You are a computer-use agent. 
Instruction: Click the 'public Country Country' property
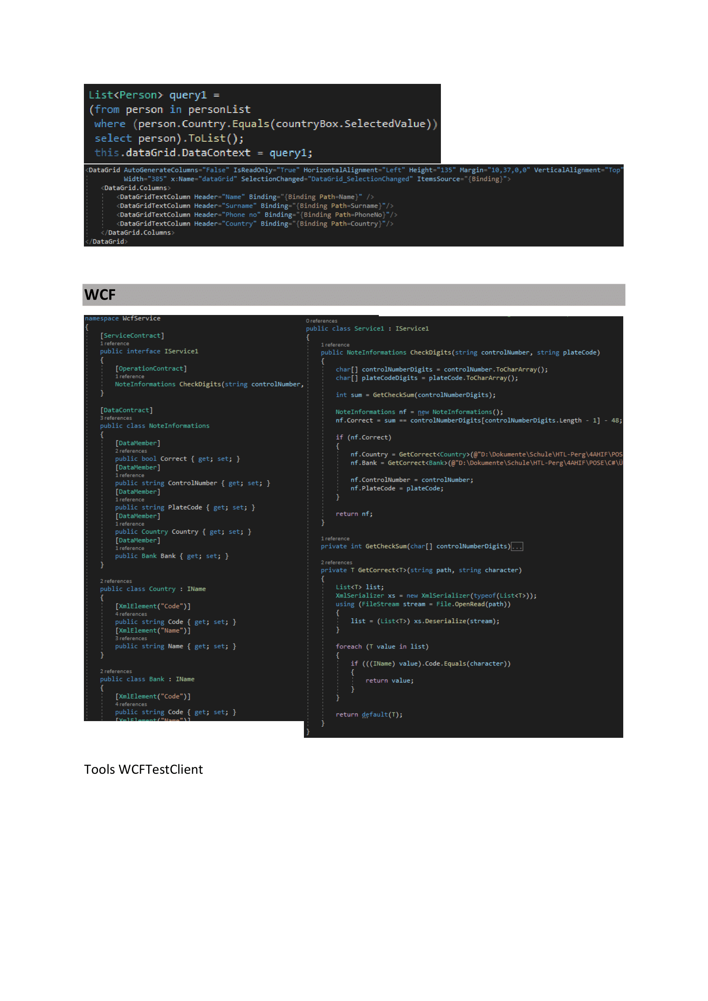click(x=183, y=532)
